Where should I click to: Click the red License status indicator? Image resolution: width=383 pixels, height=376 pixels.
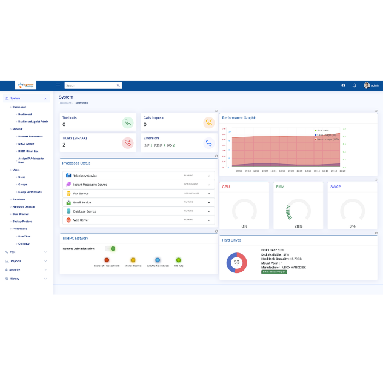[x=107, y=260]
